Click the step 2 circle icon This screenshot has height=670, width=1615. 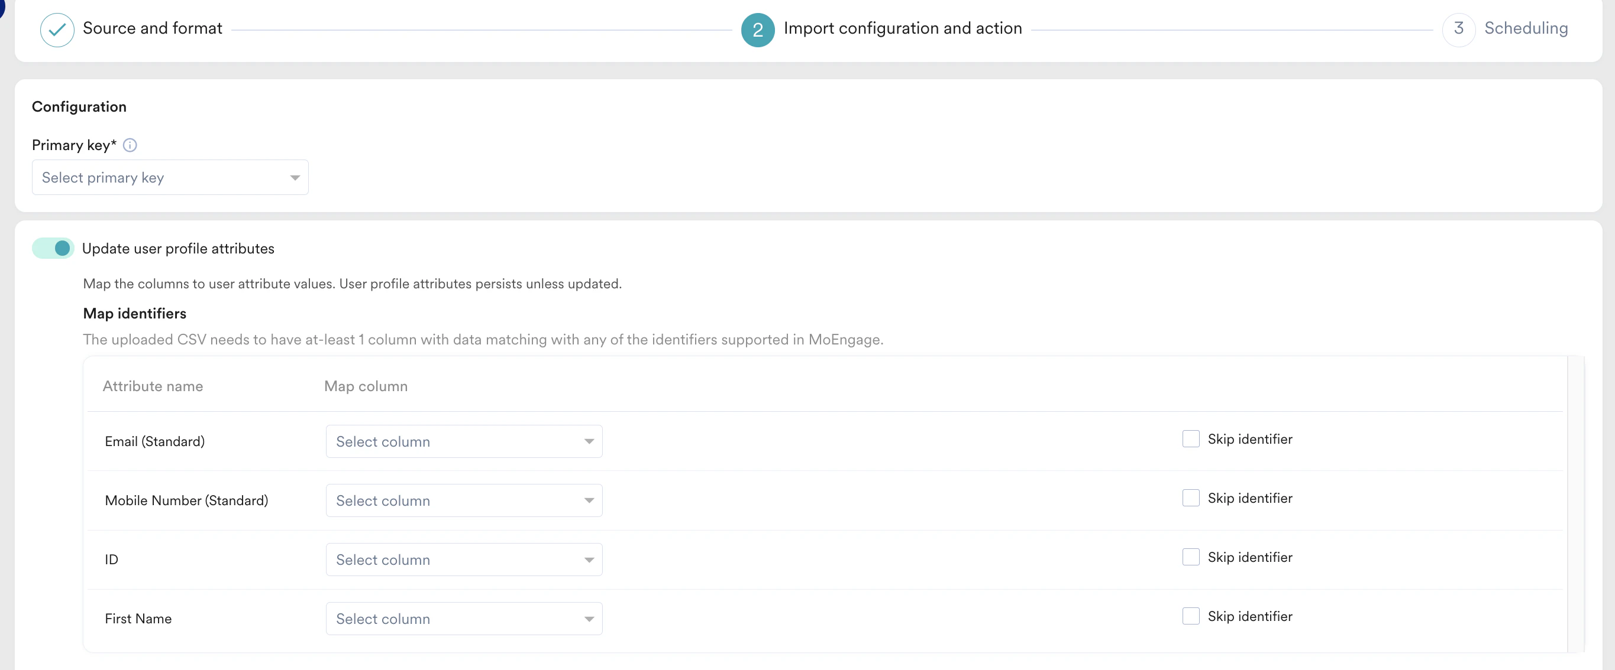tap(757, 30)
